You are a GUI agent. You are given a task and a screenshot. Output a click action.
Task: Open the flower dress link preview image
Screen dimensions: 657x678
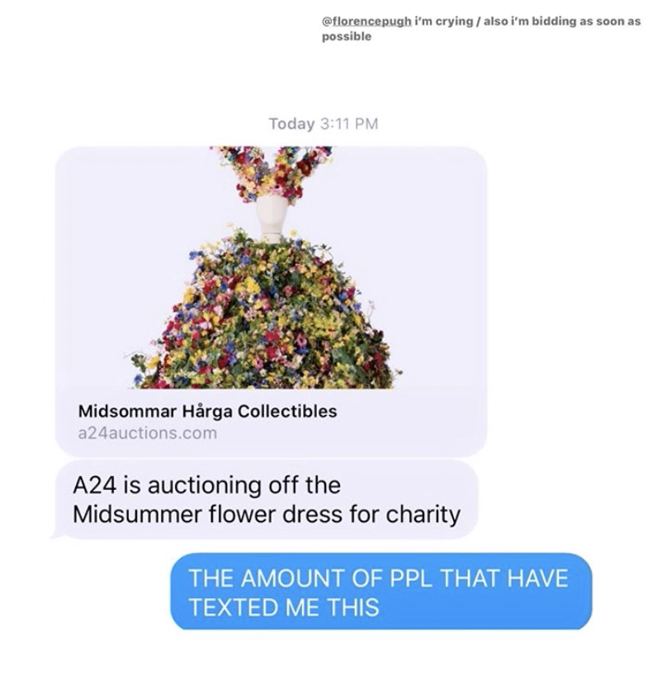271,268
